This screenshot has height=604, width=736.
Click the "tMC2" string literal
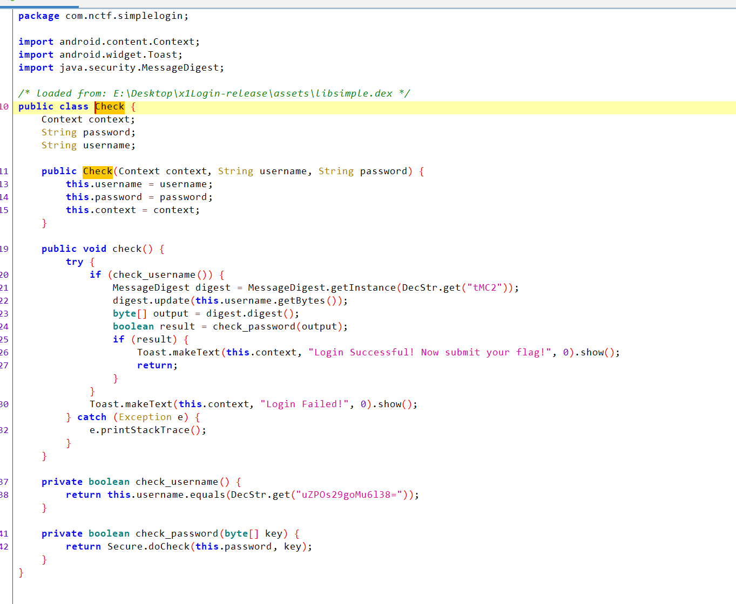tap(484, 288)
